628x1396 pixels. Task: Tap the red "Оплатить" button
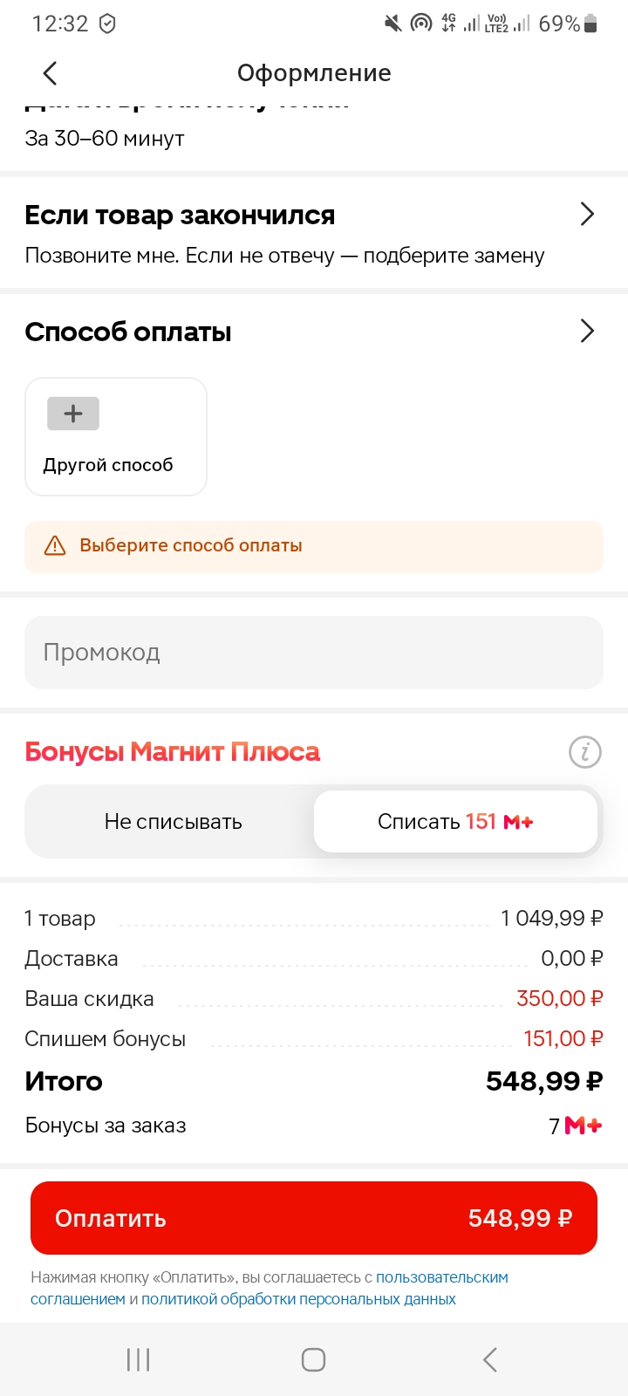(x=314, y=1218)
